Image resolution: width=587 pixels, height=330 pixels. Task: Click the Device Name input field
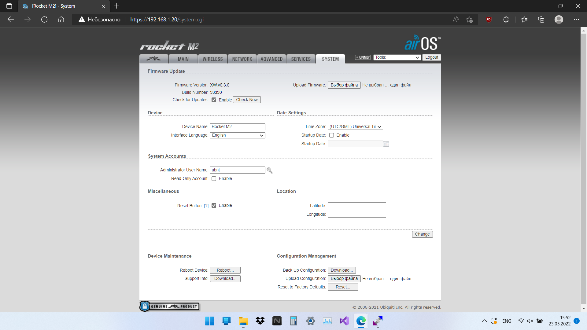238,127
